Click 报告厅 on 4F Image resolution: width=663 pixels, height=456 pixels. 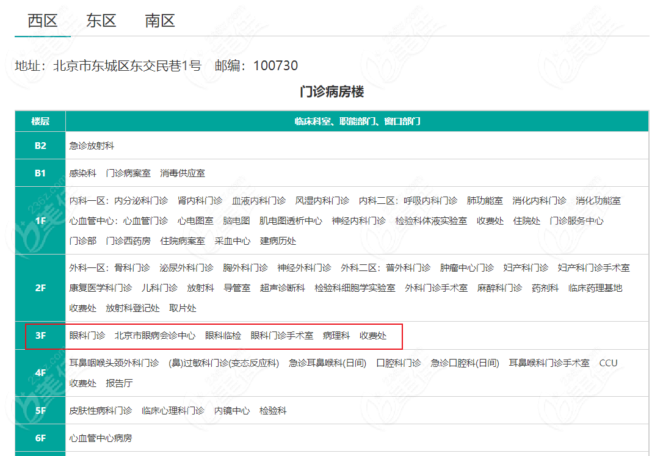coord(119,383)
